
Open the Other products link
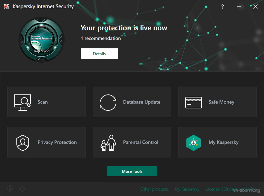pyautogui.click(x=154, y=189)
